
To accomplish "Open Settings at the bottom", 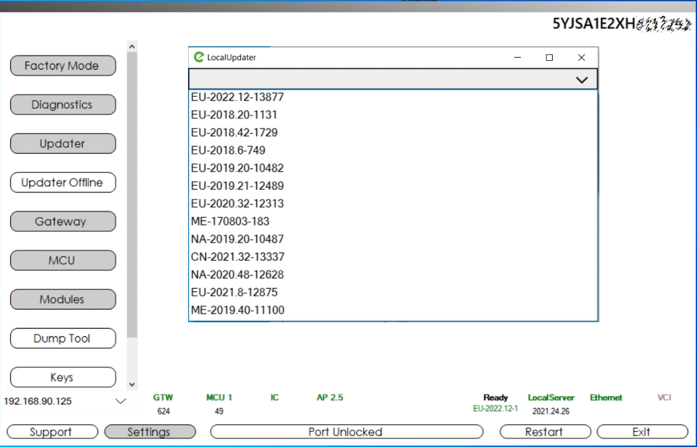I will pos(149,432).
